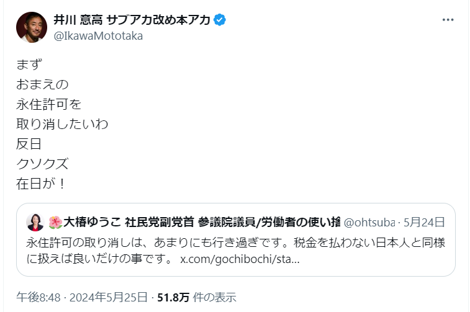The image size is (470, 312).
Task: Follow the x.com/gochibochi link in the quoted tweet
Action: pos(240,257)
